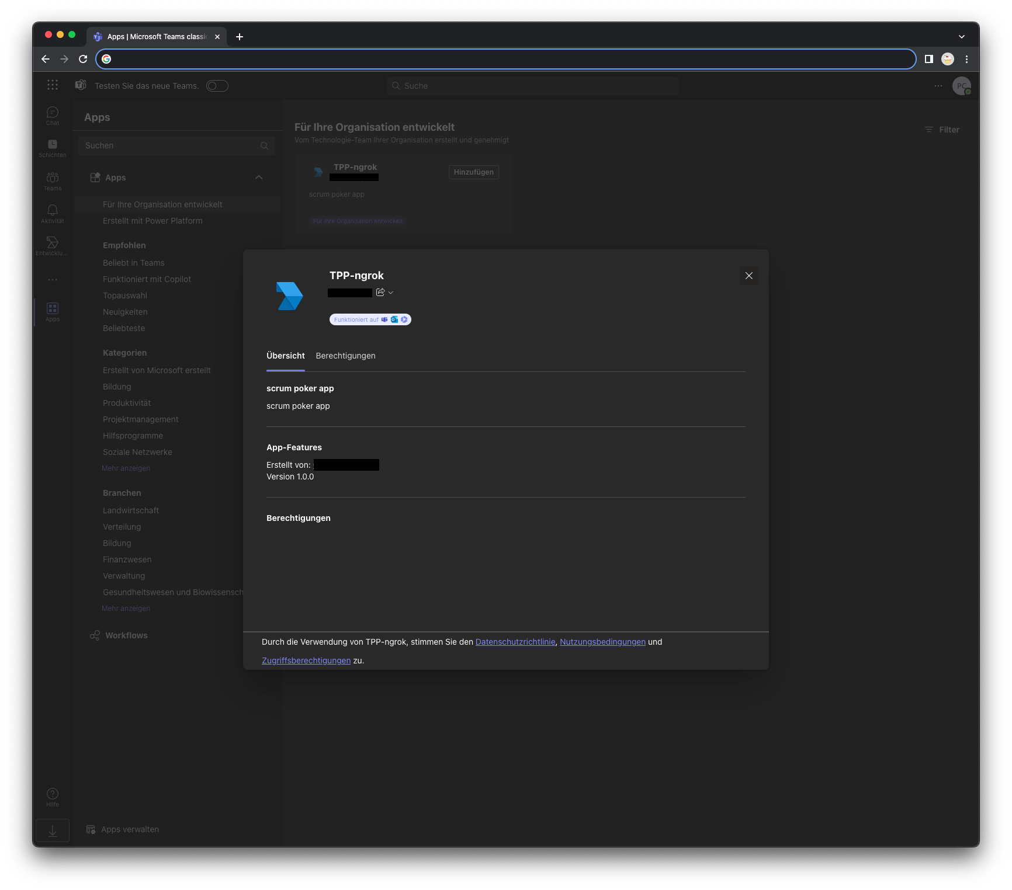Viewport: 1012px width, 890px height.
Task: Click the TPP-ngrok app logo in dialog
Action: coord(289,295)
